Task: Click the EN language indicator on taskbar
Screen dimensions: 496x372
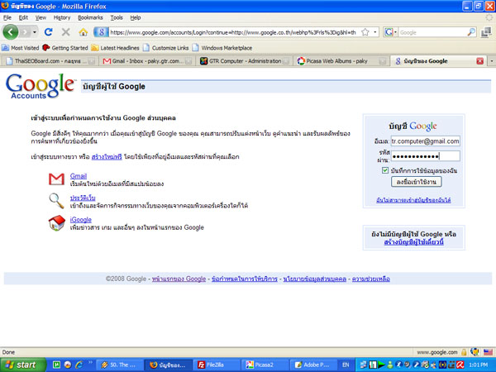Action: point(346,365)
